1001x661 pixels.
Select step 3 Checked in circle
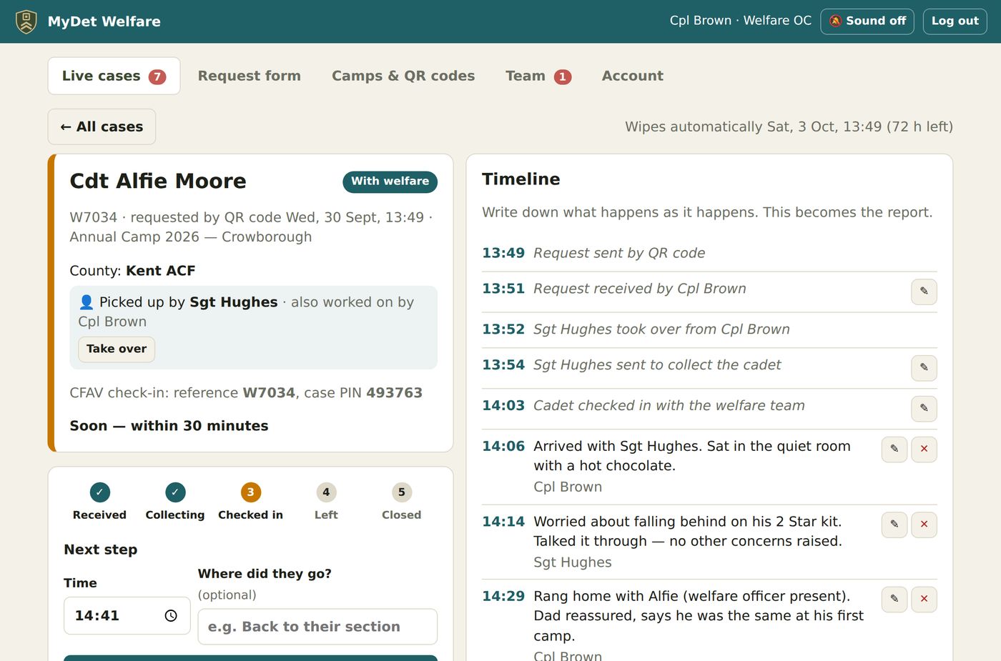(250, 492)
